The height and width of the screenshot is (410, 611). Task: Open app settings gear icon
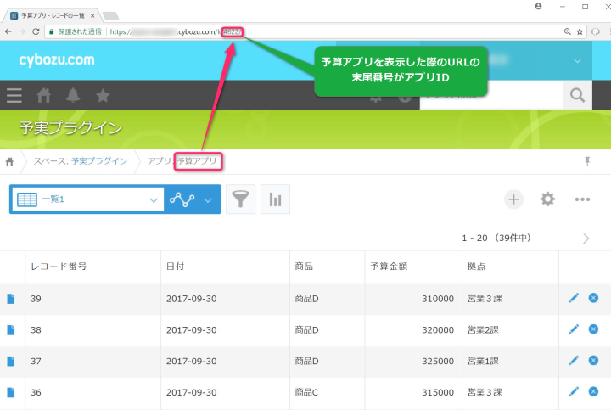[x=548, y=199]
